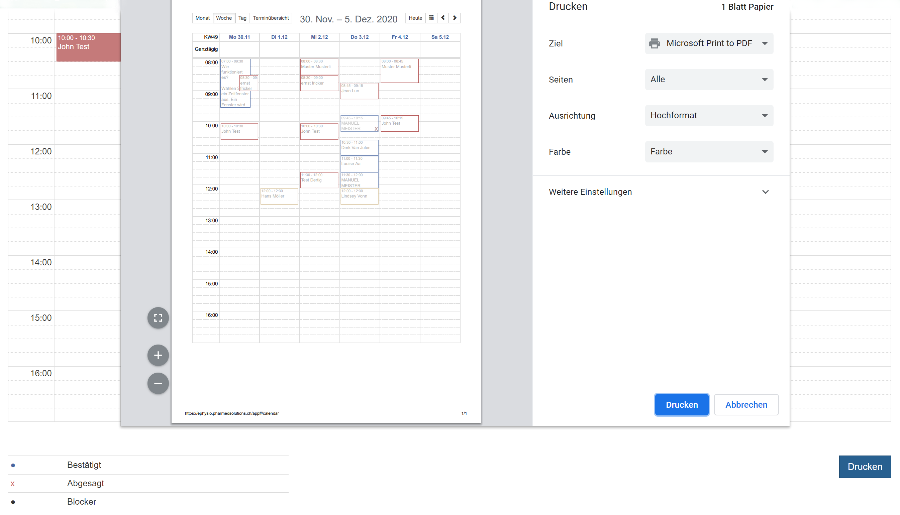Click Abbrechen to cancel printing
Viewport: 900px width, 515px height.
click(x=746, y=404)
